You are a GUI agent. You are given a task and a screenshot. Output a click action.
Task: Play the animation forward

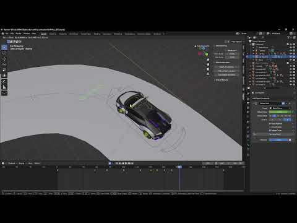pyautogui.click(x=126, y=163)
